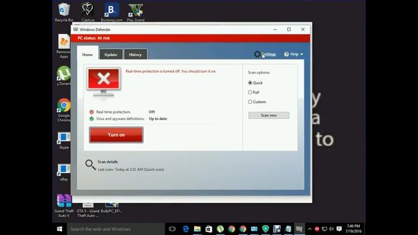
Task: Open the Booking.com desktop shortcut
Action: point(112,12)
